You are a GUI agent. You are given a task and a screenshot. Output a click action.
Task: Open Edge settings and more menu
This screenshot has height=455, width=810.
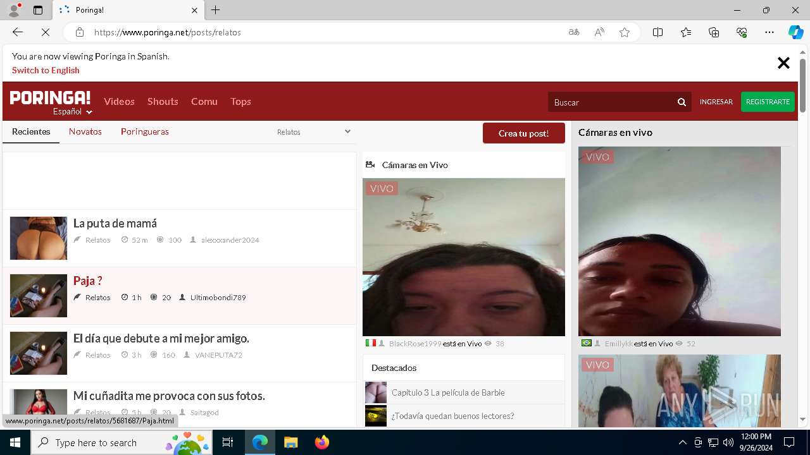[x=769, y=32]
